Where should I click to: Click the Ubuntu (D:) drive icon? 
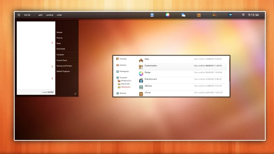(x=119, y=84)
